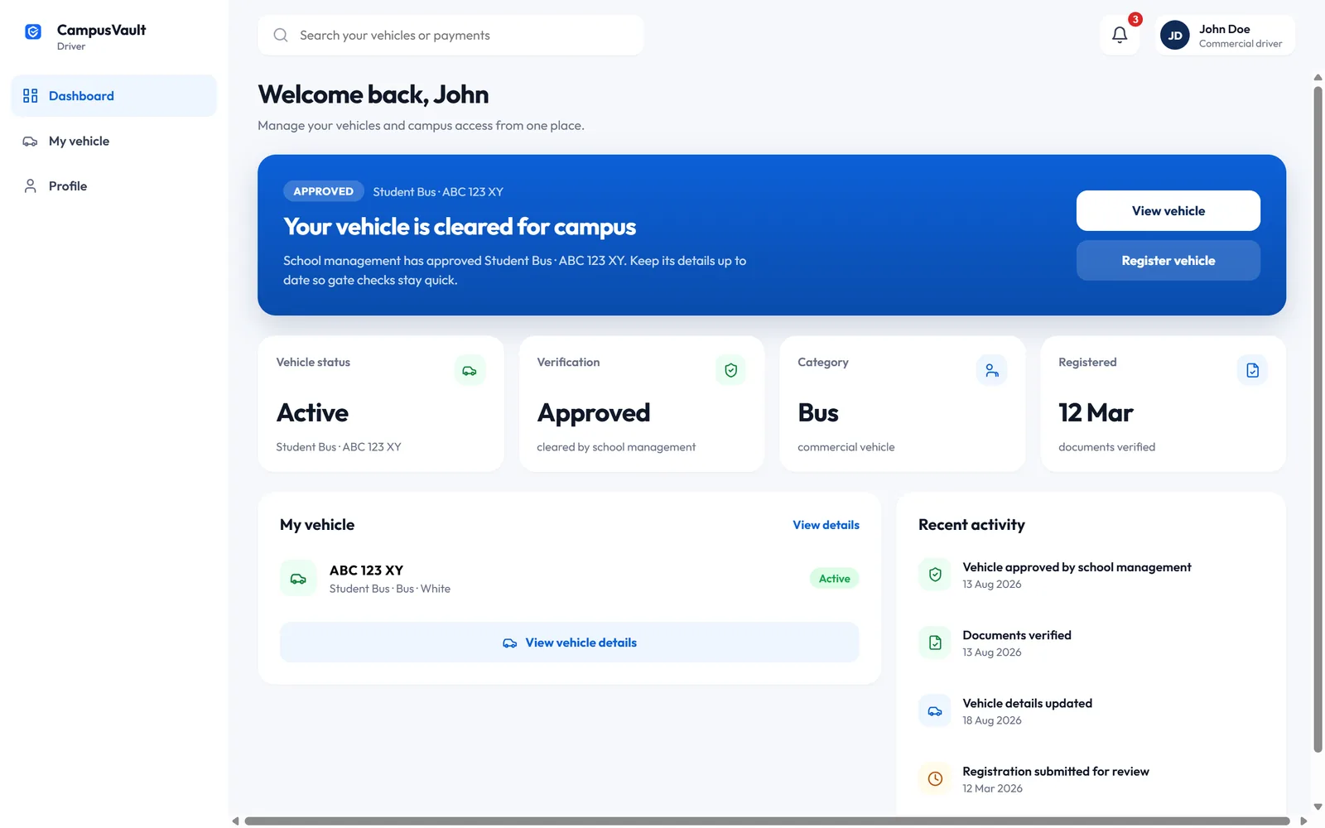Click the vertical scrollbar thumb

tap(1318, 420)
